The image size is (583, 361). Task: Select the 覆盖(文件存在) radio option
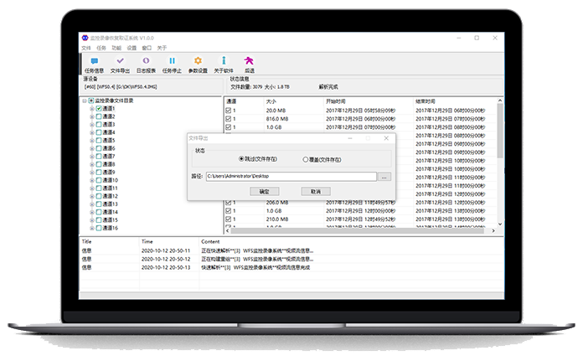pos(305,158)
